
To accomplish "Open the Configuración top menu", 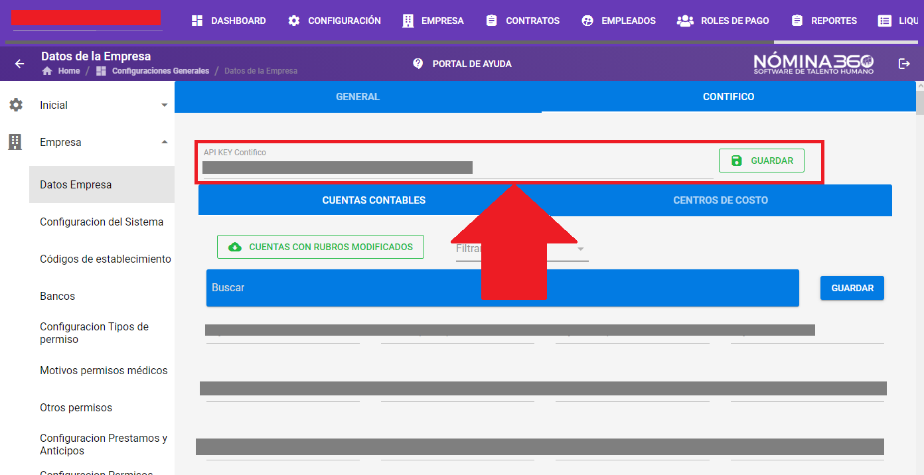I will tap(335, 21).
